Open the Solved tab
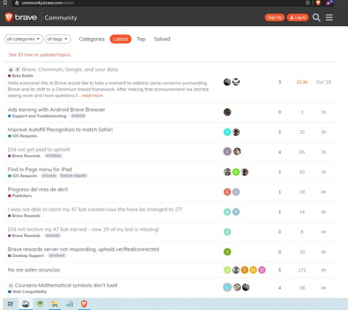Image resolution: width=348 pixels, height=310 pixels. tap(162, 39)
